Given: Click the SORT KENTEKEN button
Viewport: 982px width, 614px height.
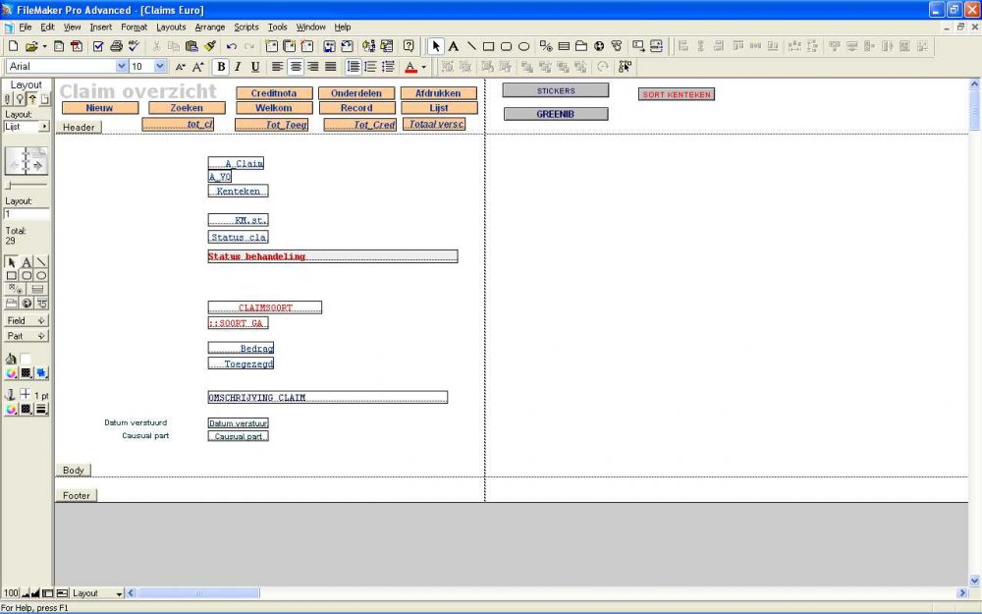Looking at the screenshot, I should click(x=676, y=94).
